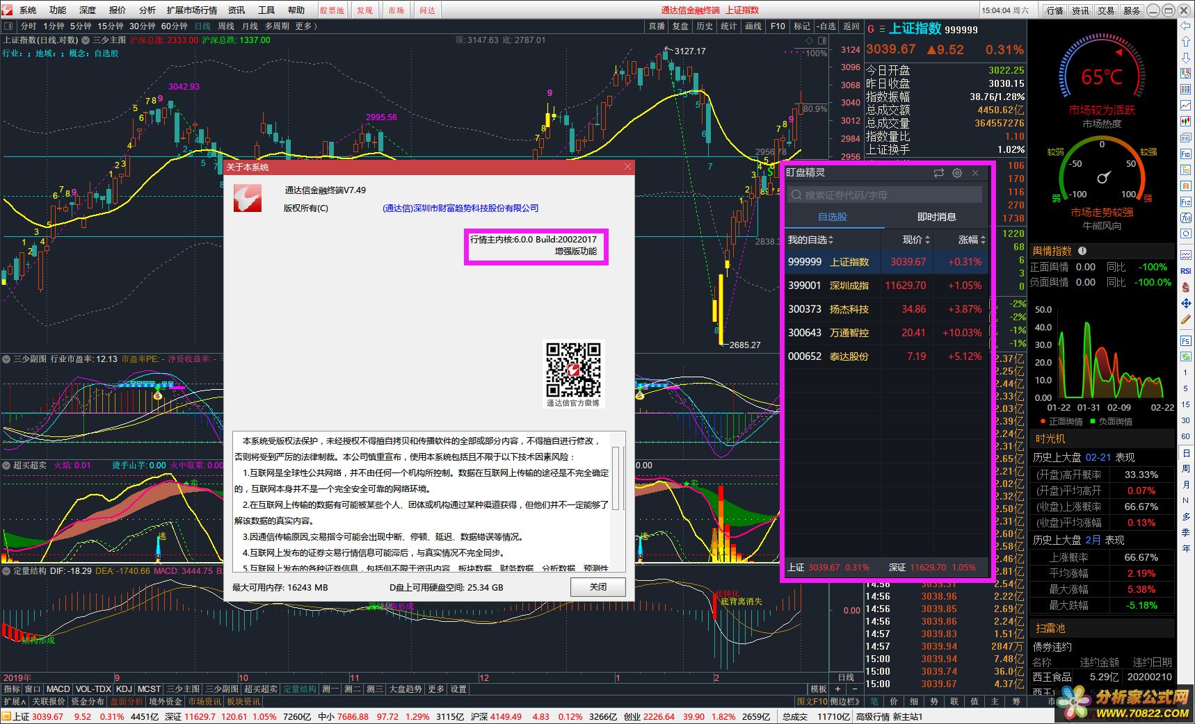Open 更多 indicators dropdown in bottom tabs
The image size is (1195, 724).
436,689
